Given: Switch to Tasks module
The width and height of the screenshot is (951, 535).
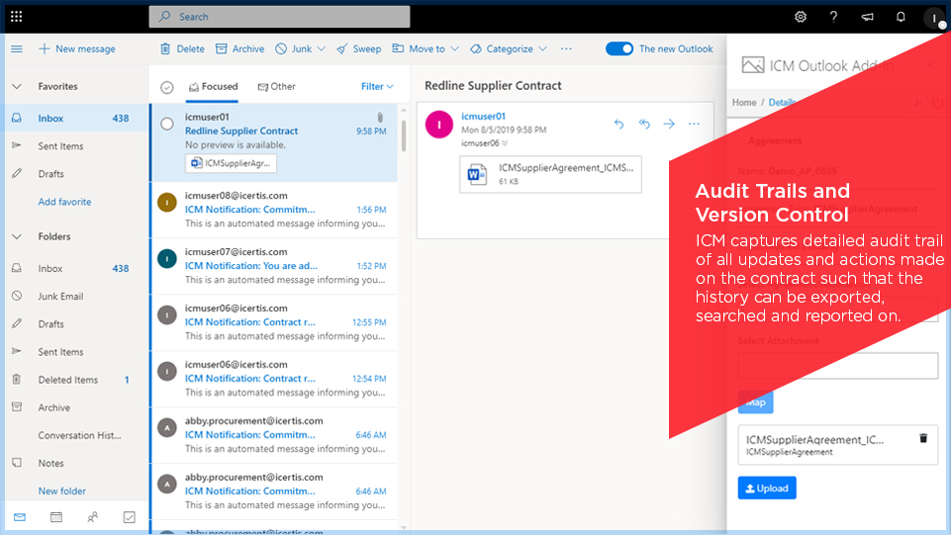Looking at the screenshot, I should [130, 517].
